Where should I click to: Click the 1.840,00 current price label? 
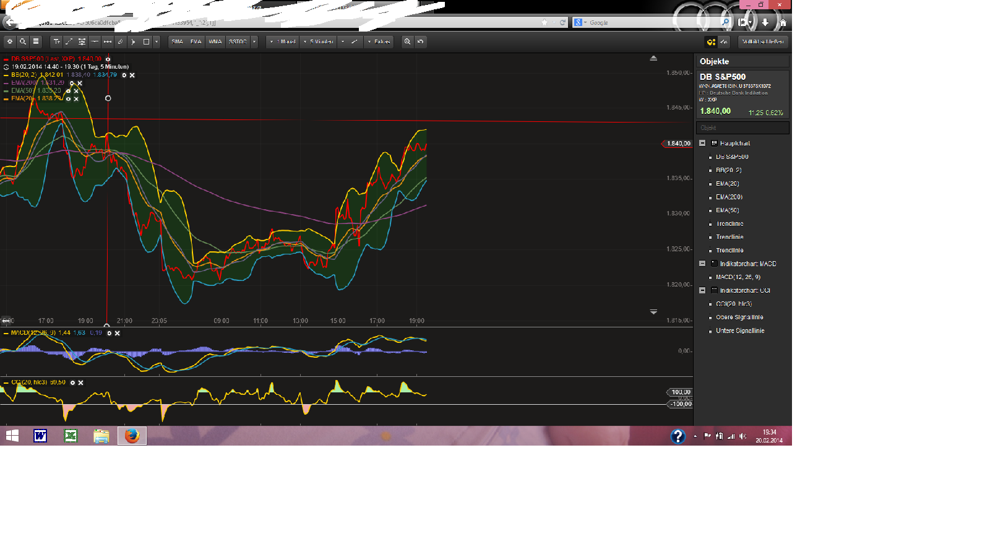tap(677, 144)
